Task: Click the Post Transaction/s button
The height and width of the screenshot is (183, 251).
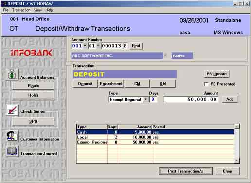Action: click(x=185, y=171)
